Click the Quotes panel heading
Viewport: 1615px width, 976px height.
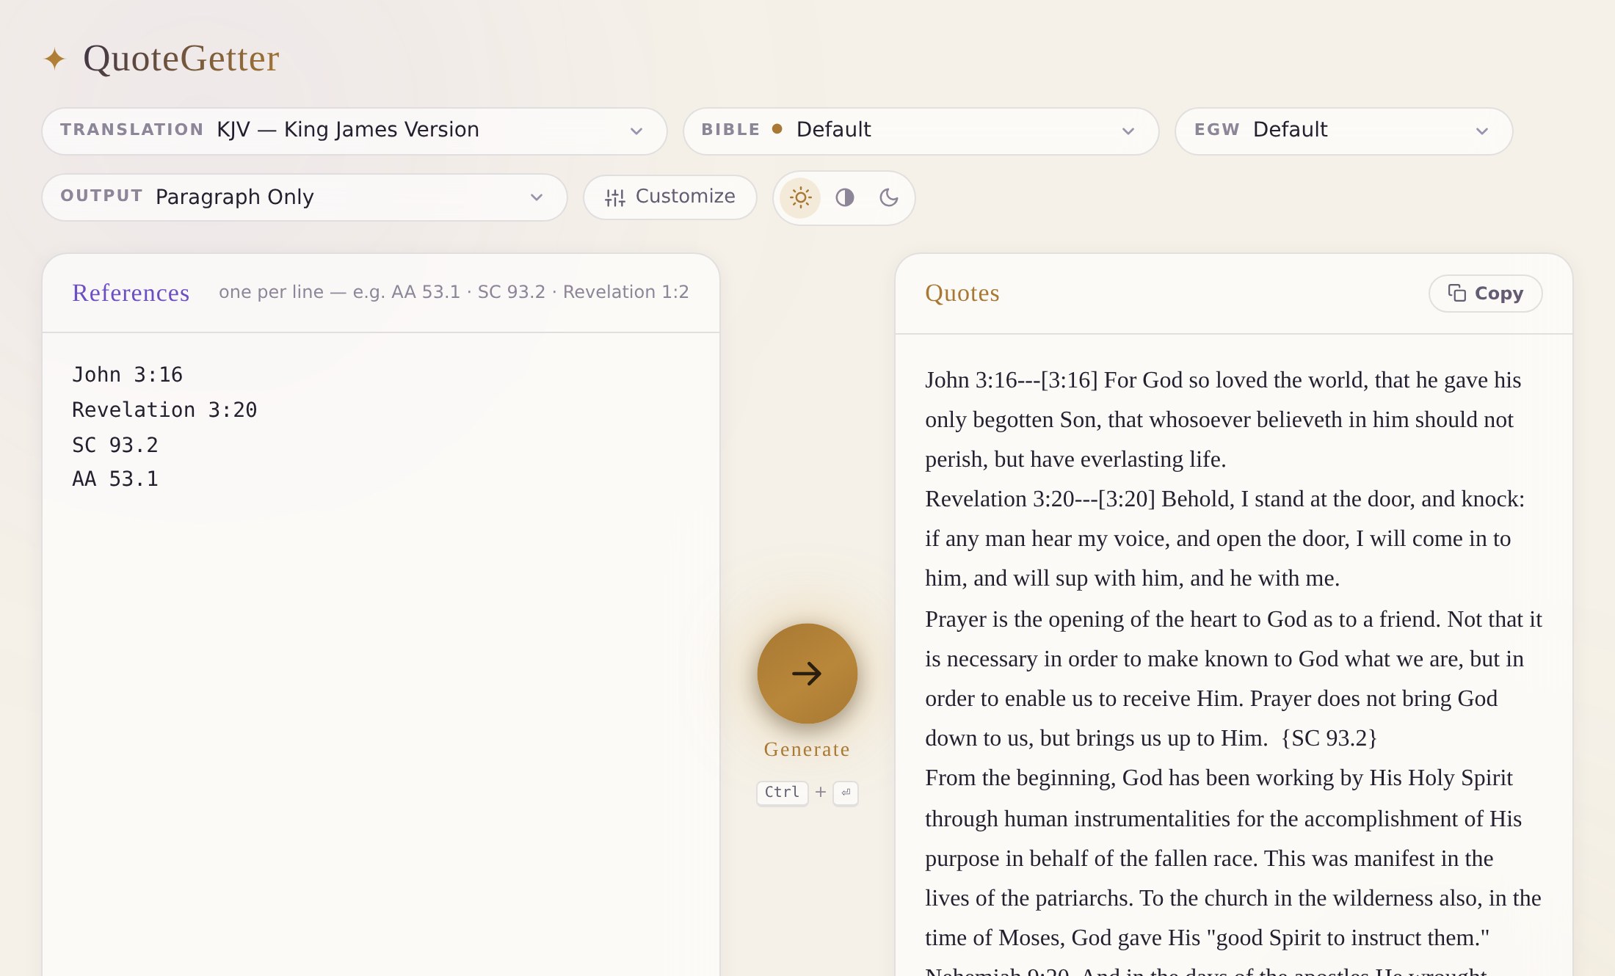[962, 293]
